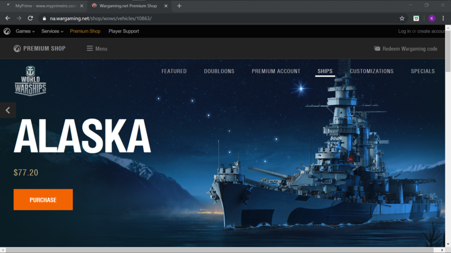
Task: Switch to the MyPrime browser tab
Action: point(42,6)
